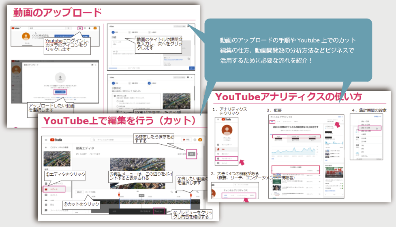Image resolution: width=396 pixels, height=227 pixels.
Task: Open the hamburger menu in video editor Studio
Action: pyautogui.click(x=46, y=140)
